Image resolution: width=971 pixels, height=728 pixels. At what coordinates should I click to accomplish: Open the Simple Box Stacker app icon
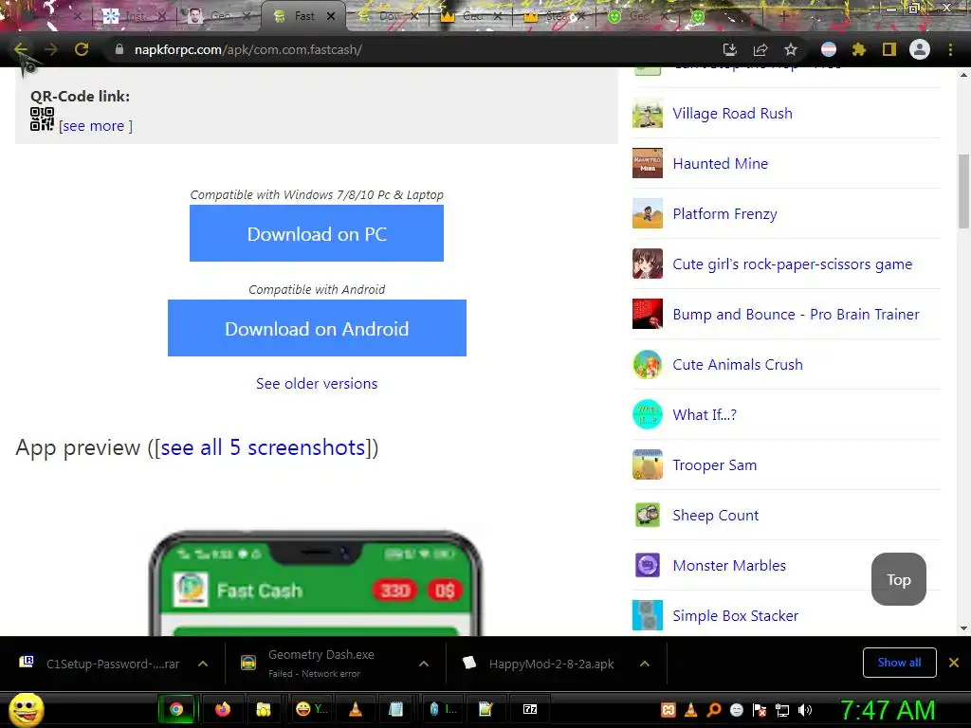tap(648, 615)
